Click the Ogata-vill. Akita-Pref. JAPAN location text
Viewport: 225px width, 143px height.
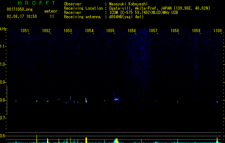click(160, 8)
